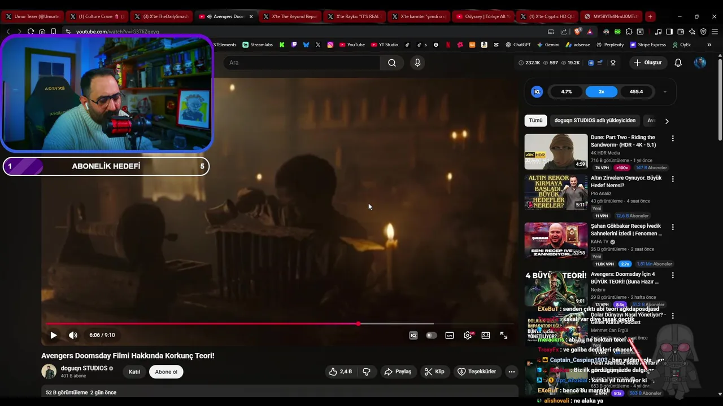Reload the page with the refresh icon

31,32
